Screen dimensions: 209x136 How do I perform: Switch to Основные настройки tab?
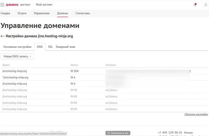pyautogui.click(x=18, y=47)
